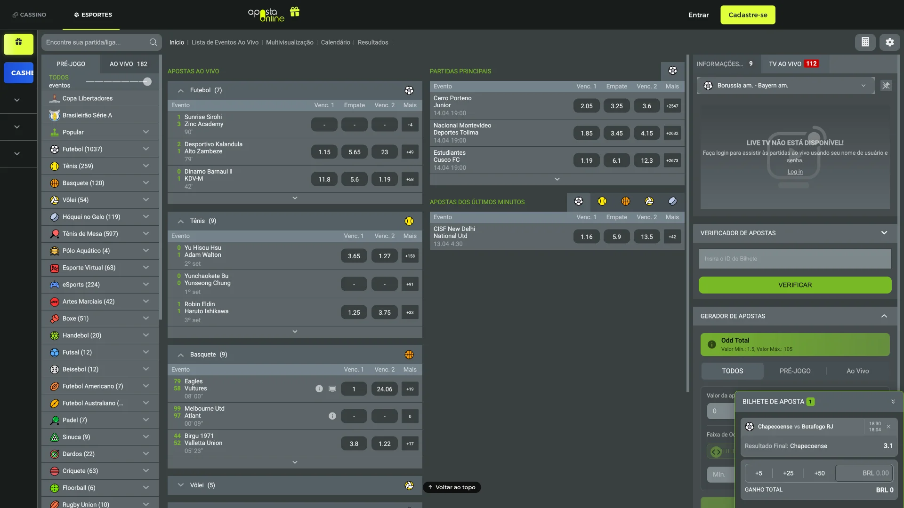
Task: Click the green gift bonus sidebar button
Action: pyautogui.click(x=19, y=44)
